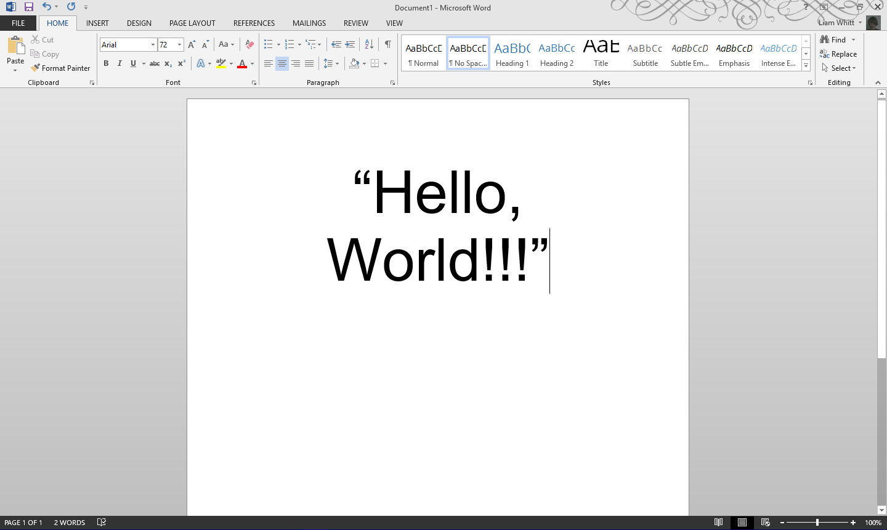Click the Increase Indent icon
The width and height of the screenshot is (887, 530).
(350, 44)
